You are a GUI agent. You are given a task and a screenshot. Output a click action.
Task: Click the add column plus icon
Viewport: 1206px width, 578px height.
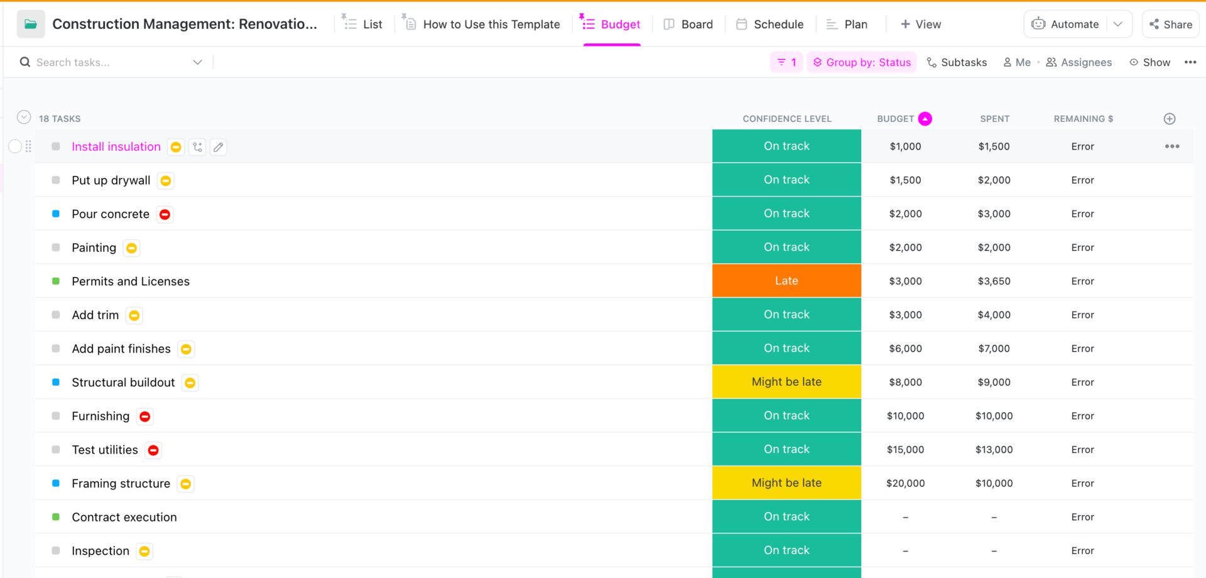pyautogui.click(x=1169, y=119)
